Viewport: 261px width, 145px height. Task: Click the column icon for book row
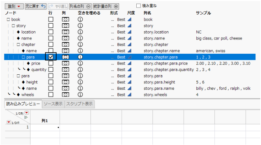click(65, 20)
